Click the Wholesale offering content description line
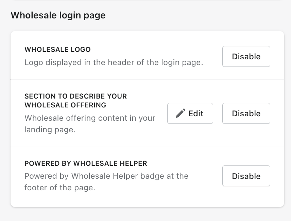 pyautogui.click(x=90, y=118)
